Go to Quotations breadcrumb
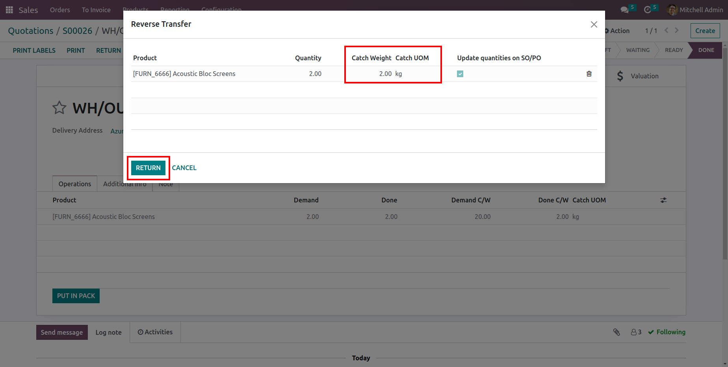Viewport: 728px width, 367px height. point(31,31)
